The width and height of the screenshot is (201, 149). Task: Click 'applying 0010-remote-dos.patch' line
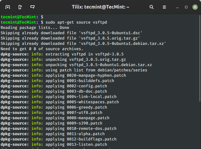[59, 129]
